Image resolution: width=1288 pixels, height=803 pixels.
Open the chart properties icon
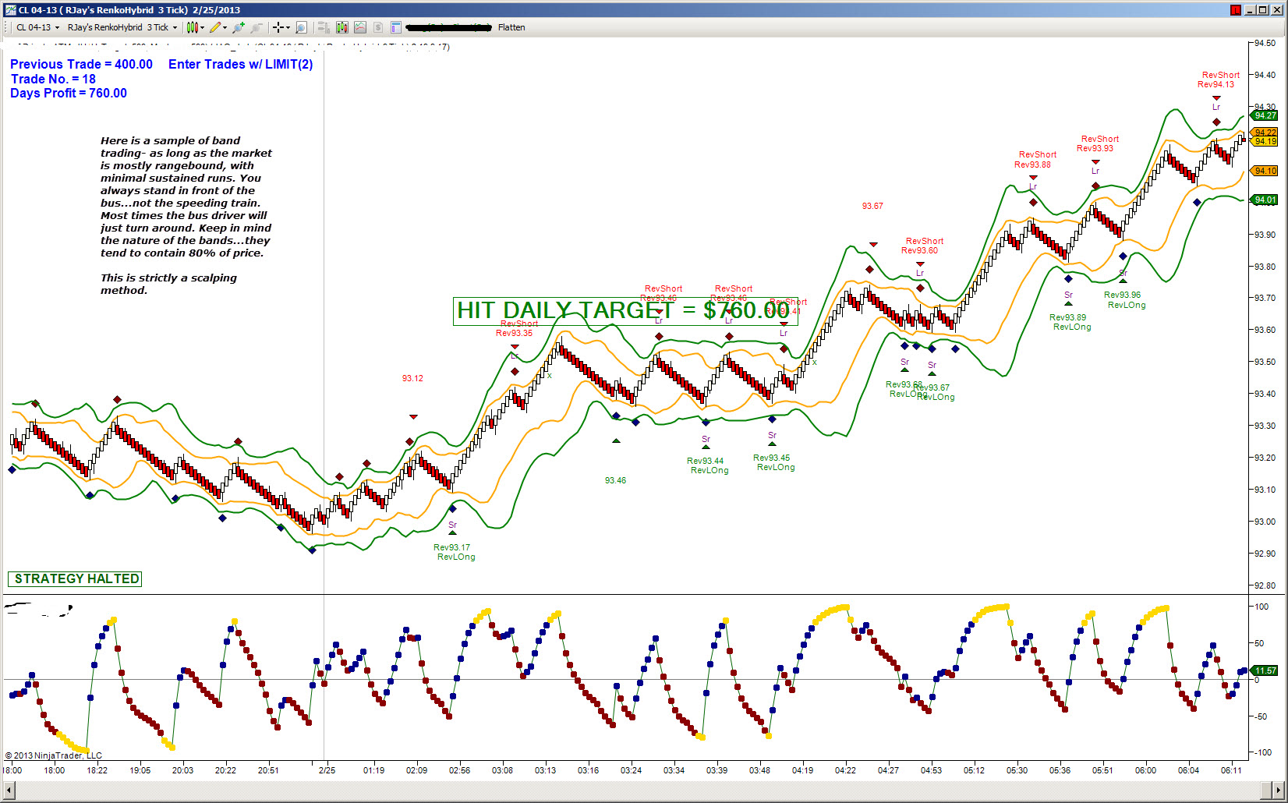396,27
